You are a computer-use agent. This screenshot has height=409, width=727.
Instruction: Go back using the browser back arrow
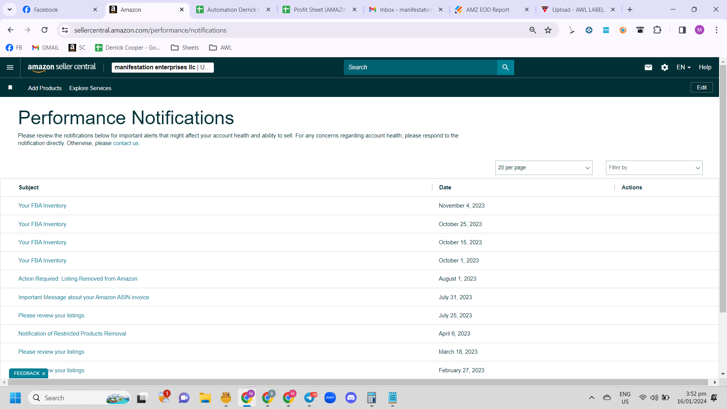(x=11, y=30)
